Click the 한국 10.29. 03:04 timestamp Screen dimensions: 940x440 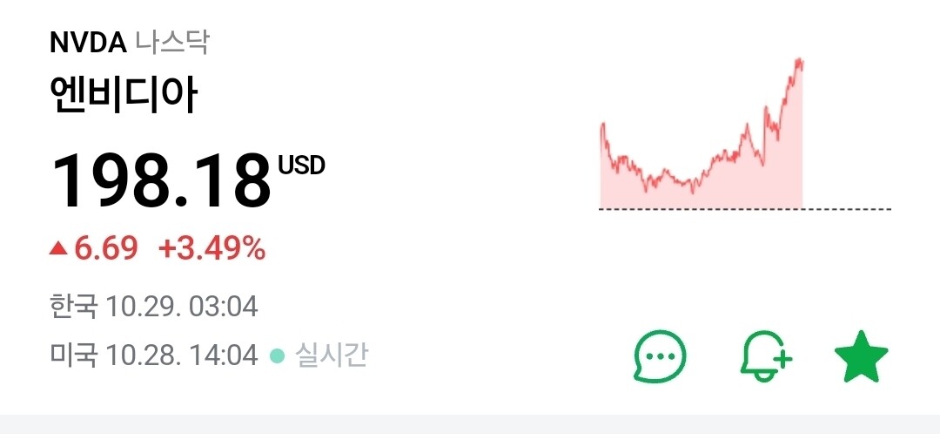[154, 307]
